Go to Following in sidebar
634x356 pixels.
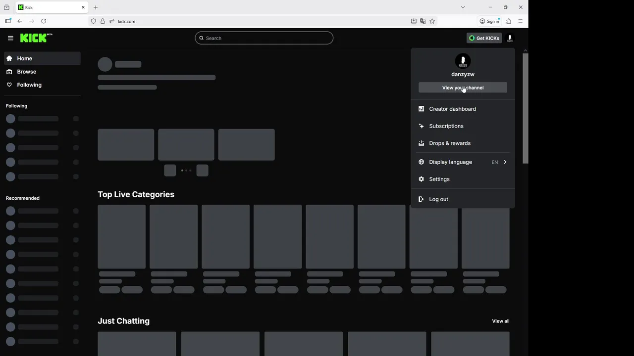tap(42, 85)
